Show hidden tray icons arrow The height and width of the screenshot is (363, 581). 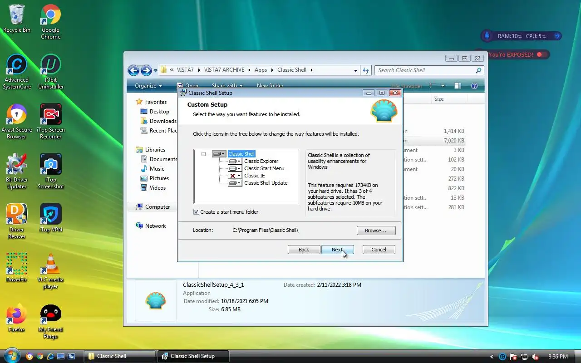pyautogui.click(x=492, y=357)
